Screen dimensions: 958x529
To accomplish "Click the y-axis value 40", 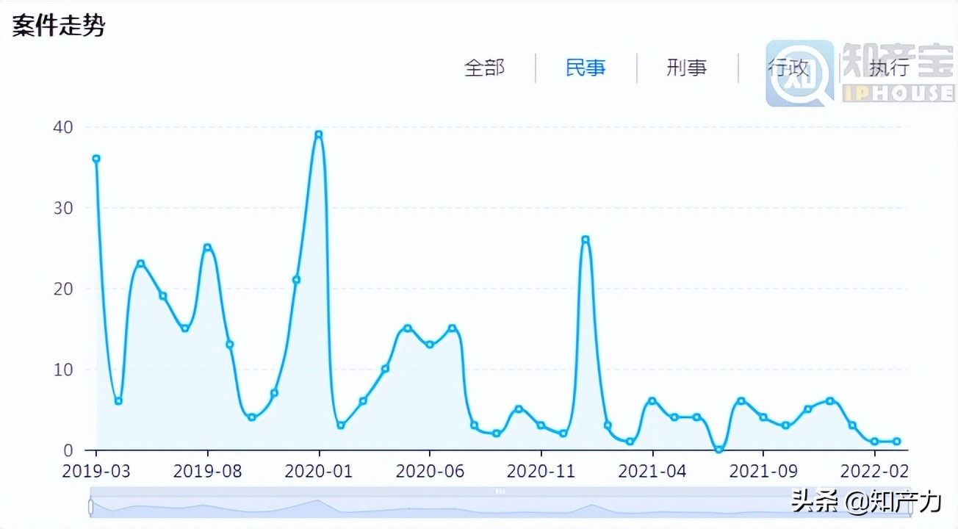I will pos(63,127).
